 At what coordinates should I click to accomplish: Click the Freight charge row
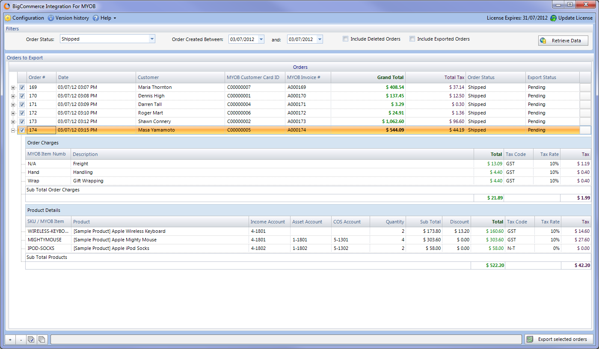pyautogui.click(x=308, y=164)
